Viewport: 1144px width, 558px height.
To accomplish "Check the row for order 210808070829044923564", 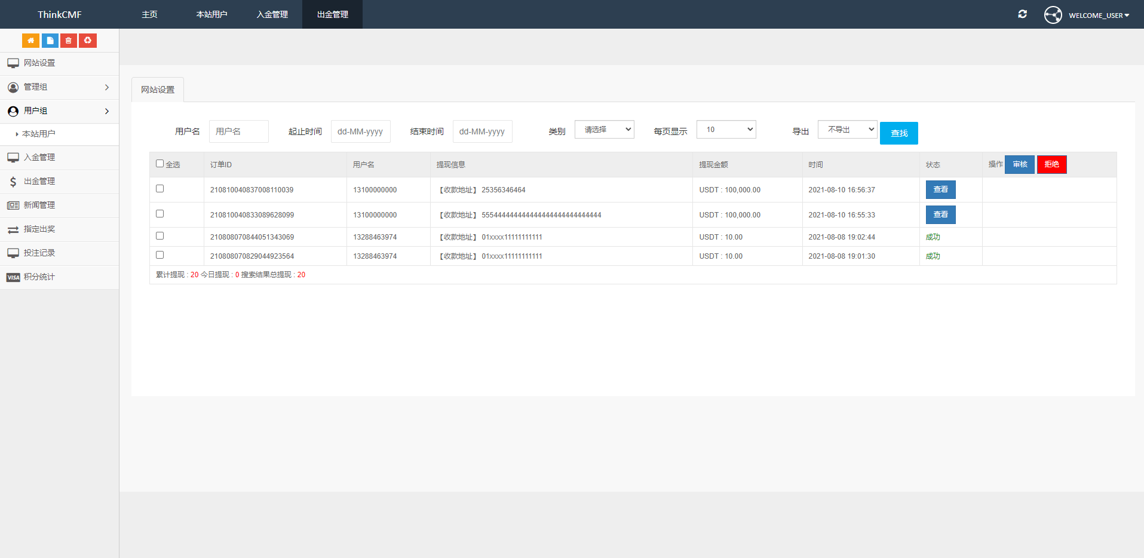I will coord(160,255).
